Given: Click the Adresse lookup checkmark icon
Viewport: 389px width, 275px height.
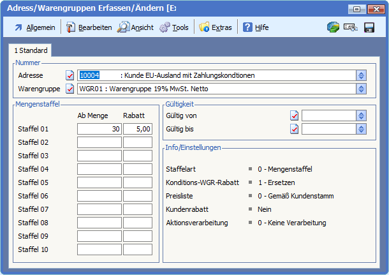Looking at the screenshot, I should point(70,75).
